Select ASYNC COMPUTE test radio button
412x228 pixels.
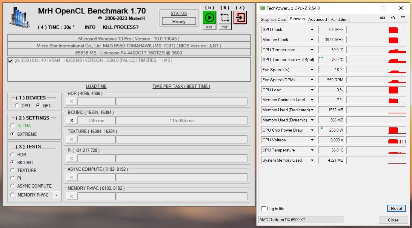click(x=12, y=186)
